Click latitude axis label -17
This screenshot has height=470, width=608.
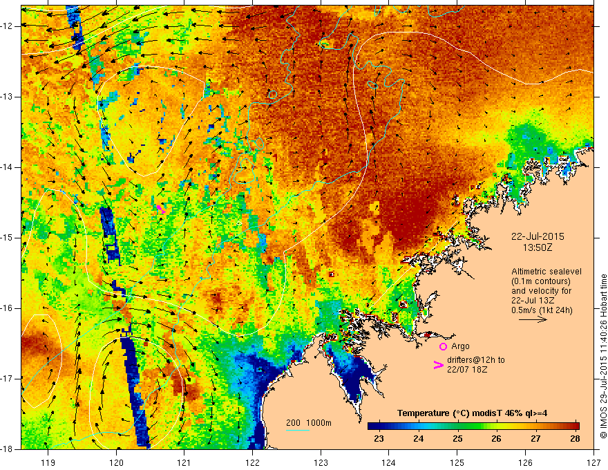click(x=8, y=379)
